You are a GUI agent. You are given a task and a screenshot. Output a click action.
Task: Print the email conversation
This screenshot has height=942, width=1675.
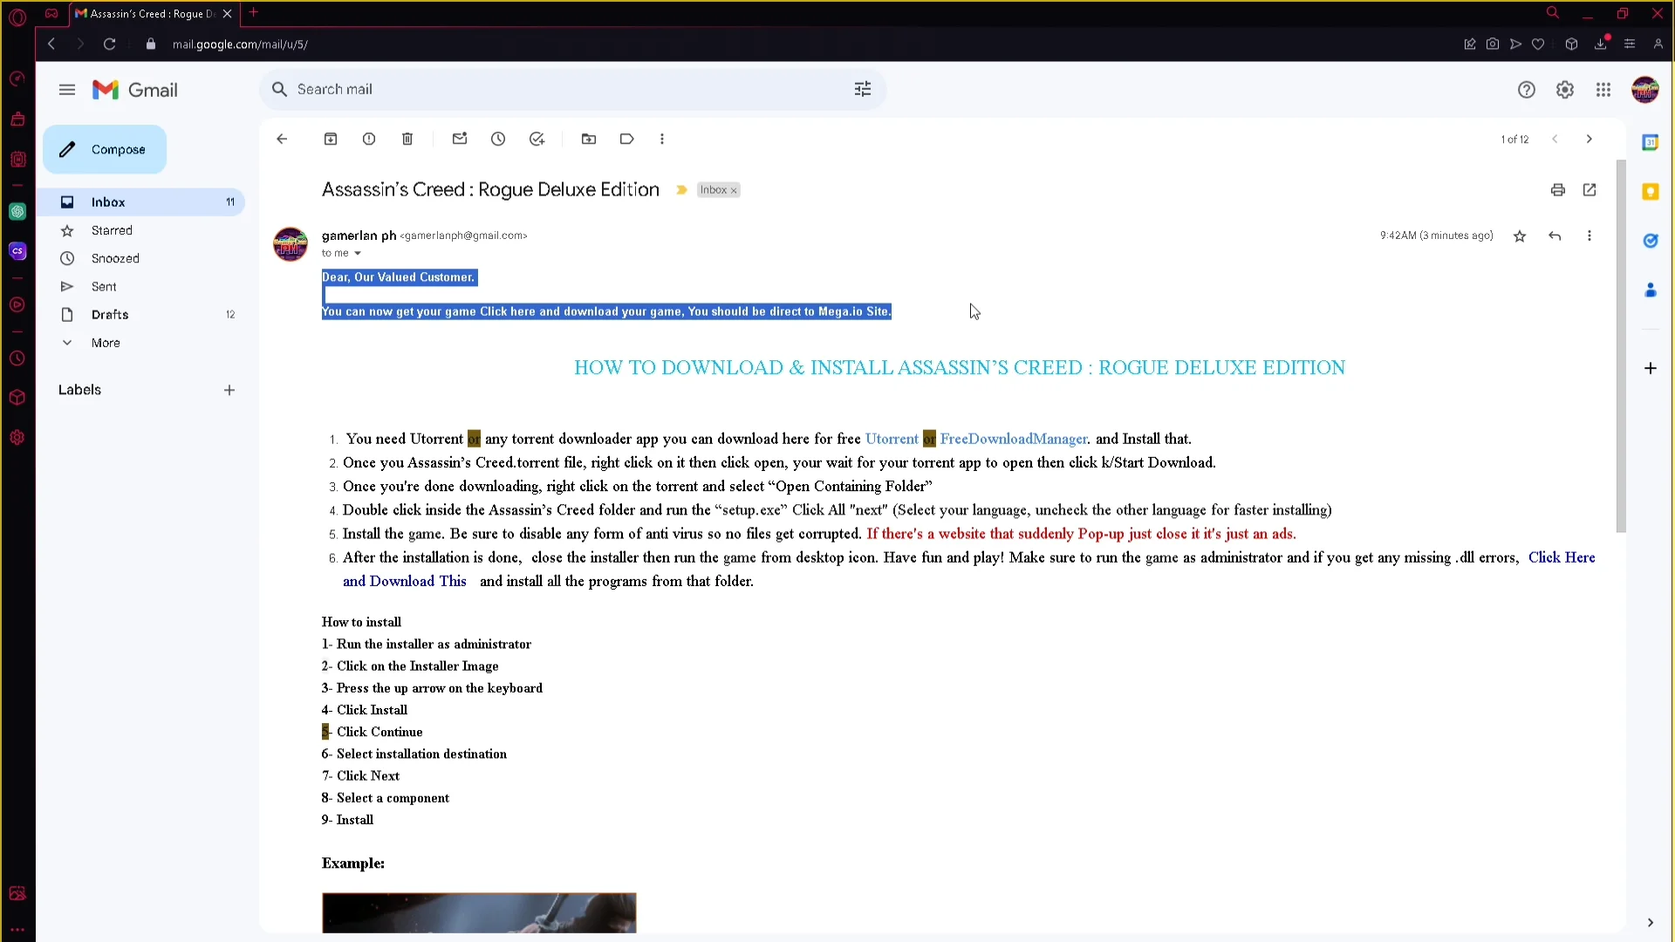(x=1558, y=190)
